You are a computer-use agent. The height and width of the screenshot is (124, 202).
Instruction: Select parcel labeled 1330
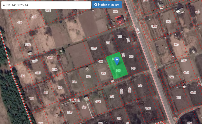click(x=28, y=45)
